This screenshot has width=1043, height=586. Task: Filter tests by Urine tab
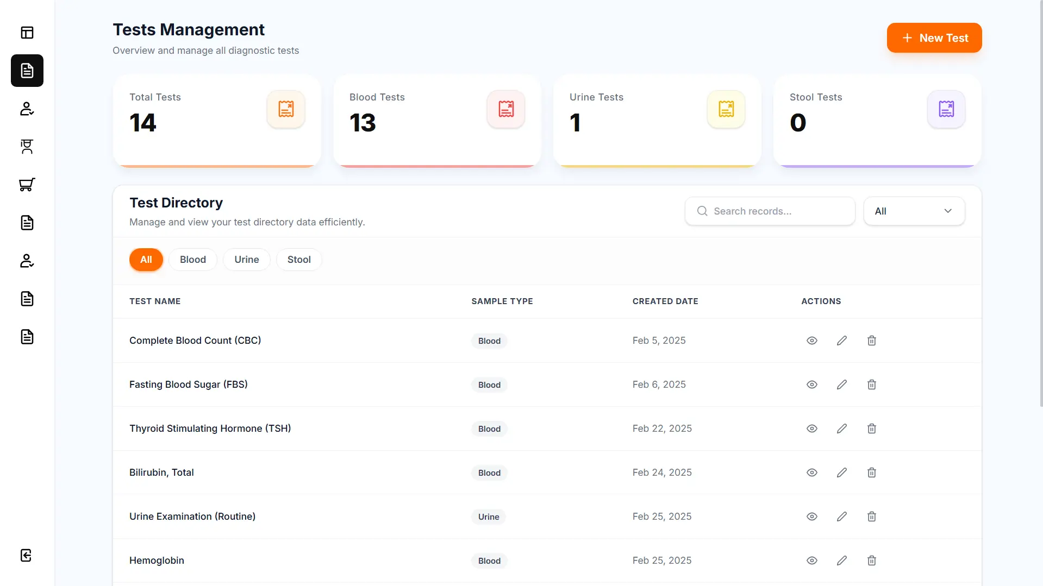[247, 260]
